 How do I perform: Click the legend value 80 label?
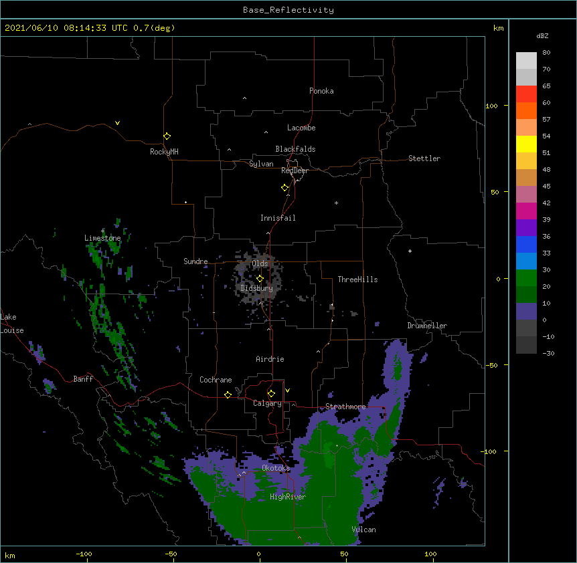(x=546, y=53)
